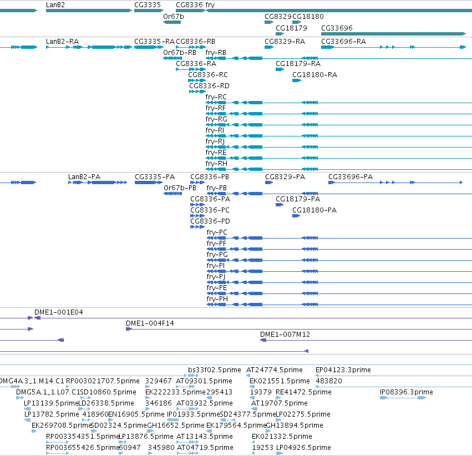Open EST label EP04123.3prime
The width and height of the screenshot is (472, 456).
(343, 369)
